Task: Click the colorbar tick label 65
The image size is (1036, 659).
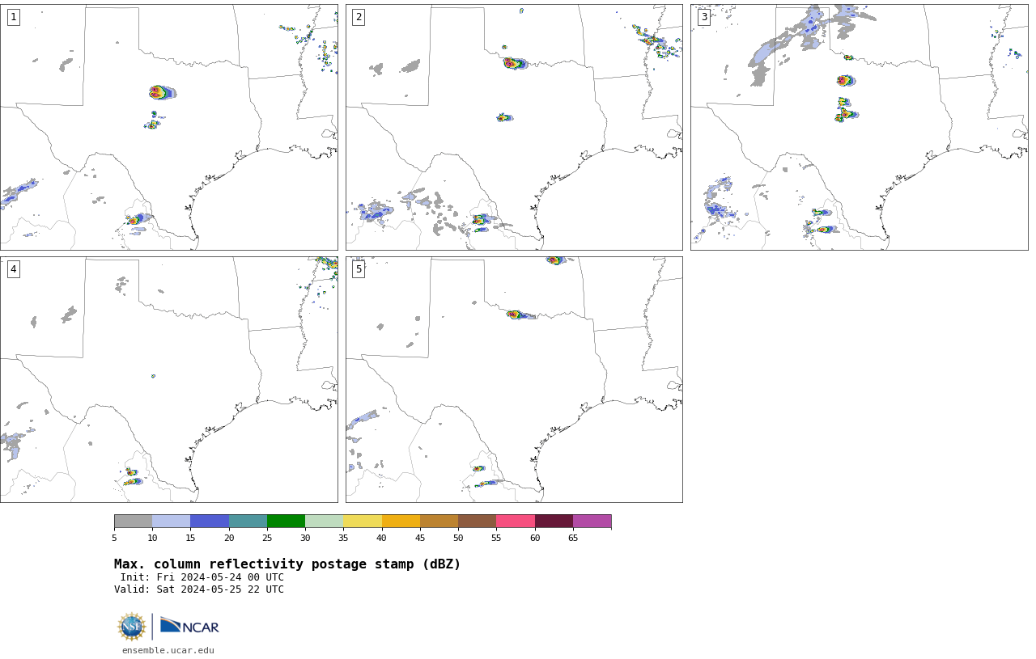Action: click(x=573, y=539)
